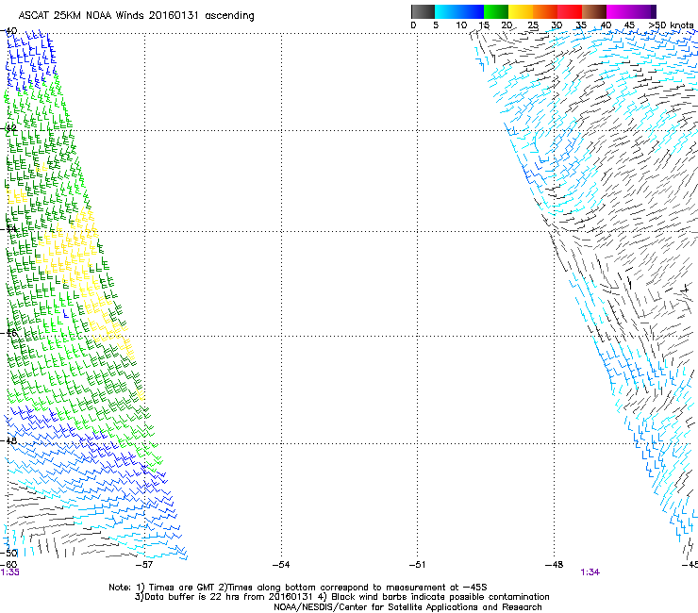Pick the magenta-purple 40-50 knots legend segment
This screenshot has width=698, height=613.
(631, 11)
